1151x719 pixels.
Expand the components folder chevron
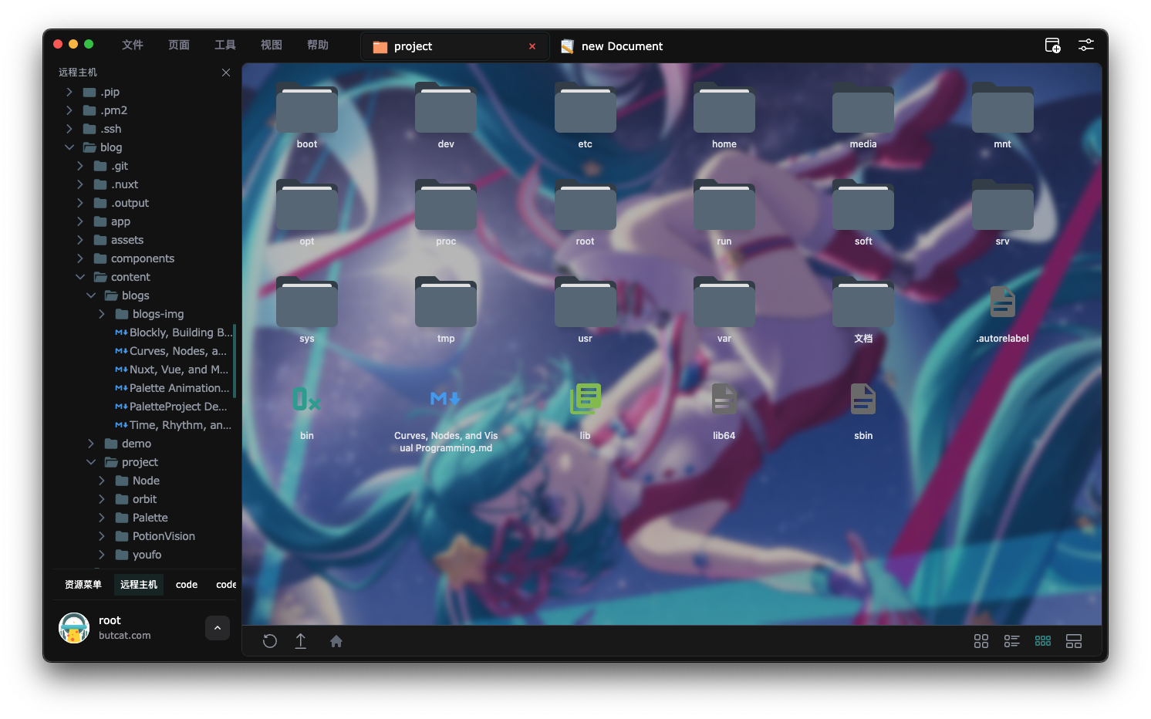pos(80,258)
